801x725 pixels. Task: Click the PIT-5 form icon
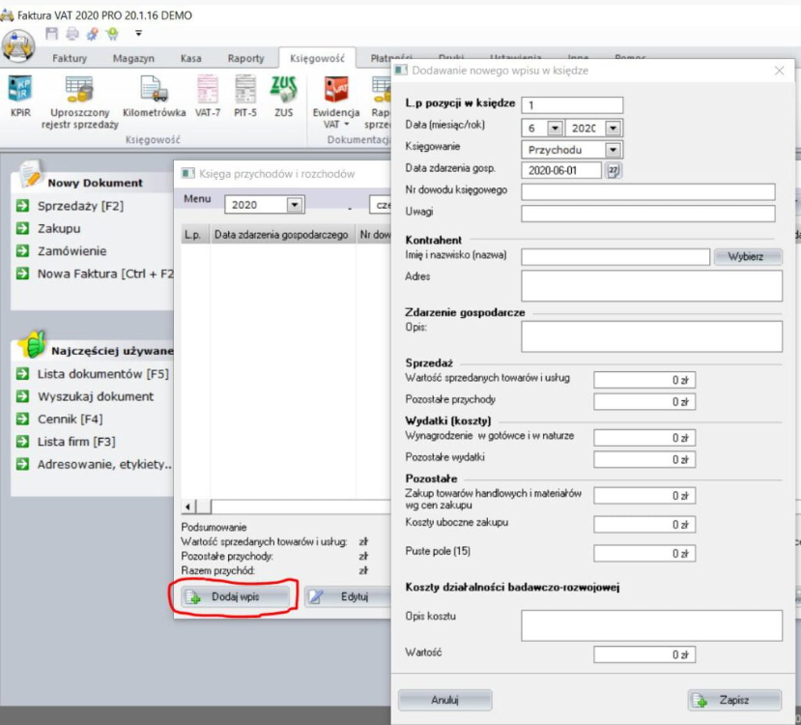click(245, 97)
